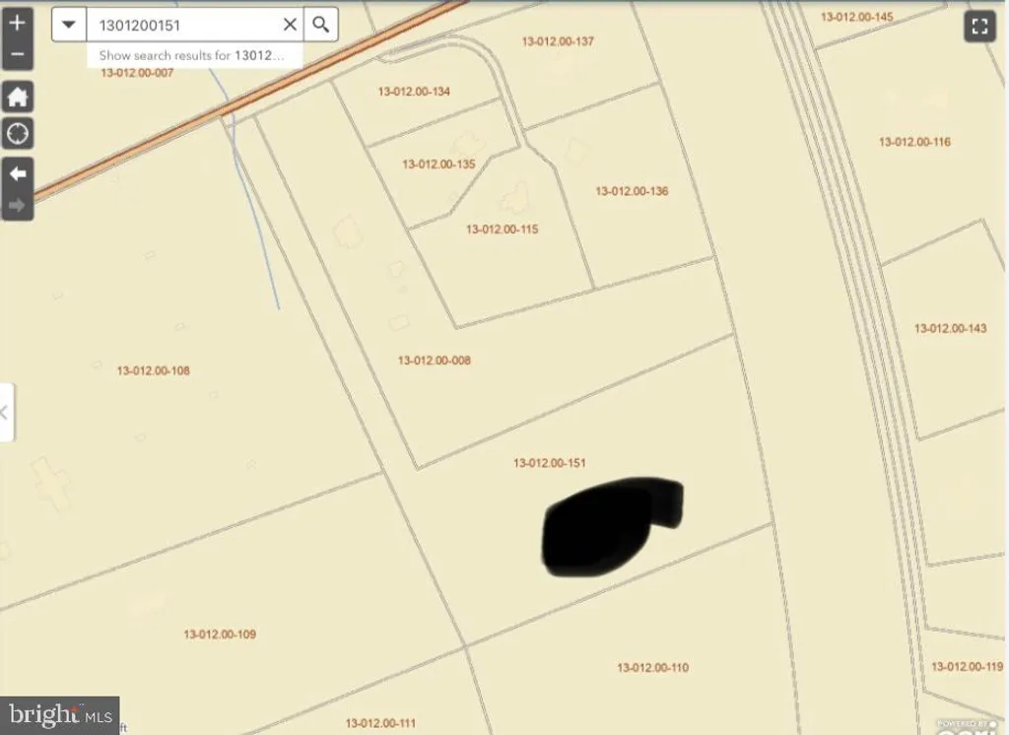Screen dimensions: 1009x735
Task: Select parcel labeled 13-012.00-008
Action: coord(437,361)
